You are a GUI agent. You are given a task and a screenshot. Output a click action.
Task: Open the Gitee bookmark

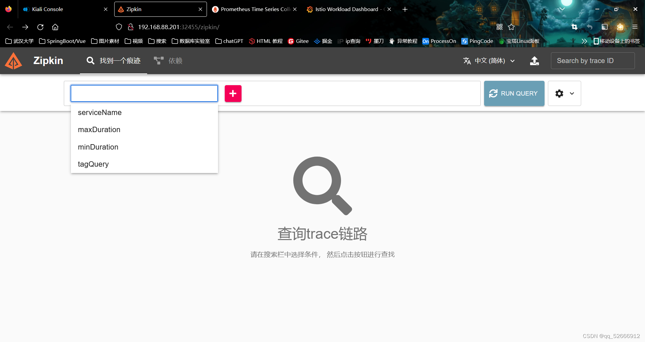coord(298,41)
